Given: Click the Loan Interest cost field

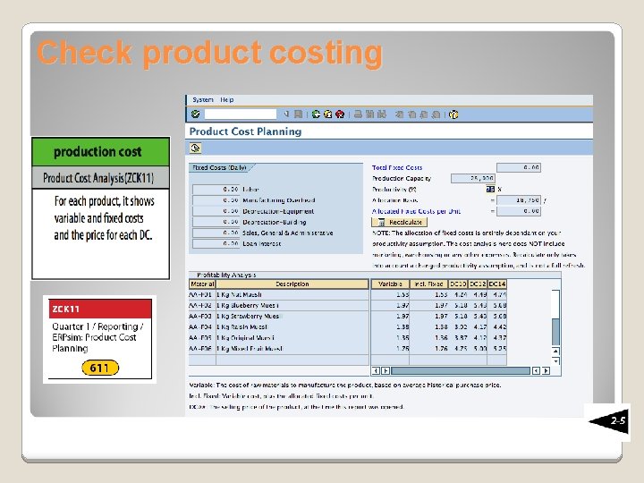Looking at the screenshot, I should point(216,243).
